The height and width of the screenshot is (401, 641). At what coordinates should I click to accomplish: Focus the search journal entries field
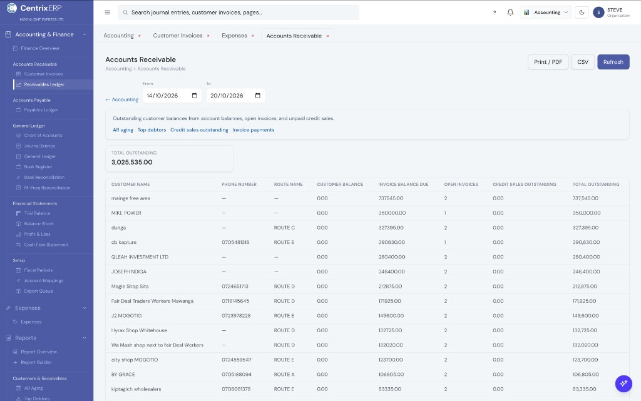pyautogui.click(x=238, y=13)
